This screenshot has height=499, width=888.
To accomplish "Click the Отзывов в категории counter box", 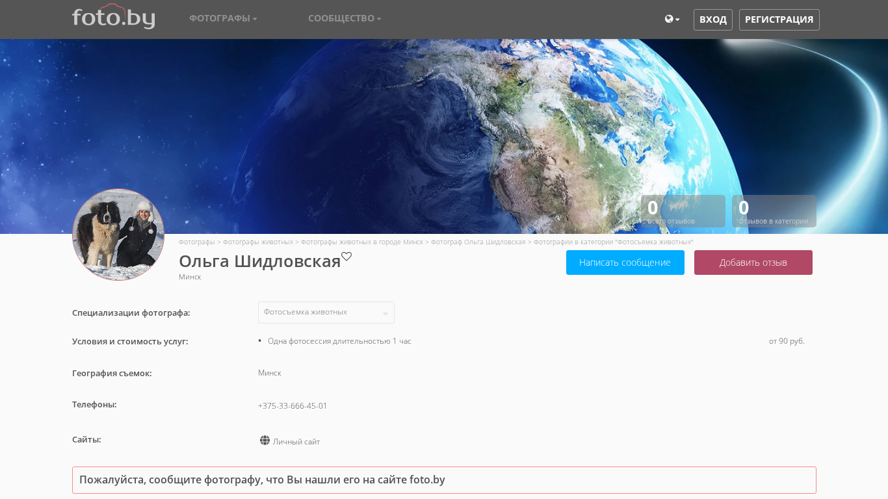I will tap(774, 211).
